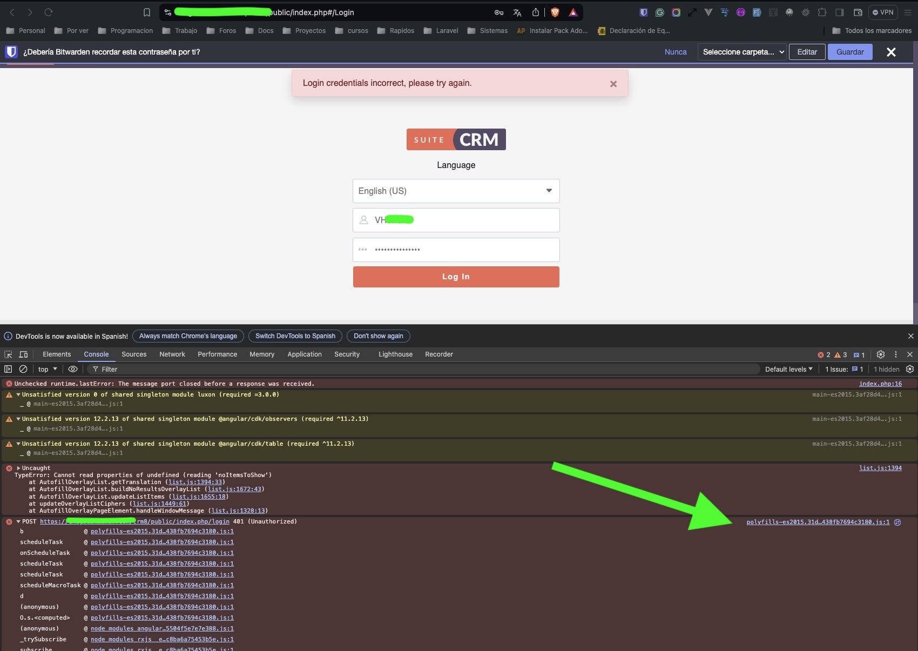Open Todos los marcadores folder
The image size is (918, 651).
pos(872,31)
